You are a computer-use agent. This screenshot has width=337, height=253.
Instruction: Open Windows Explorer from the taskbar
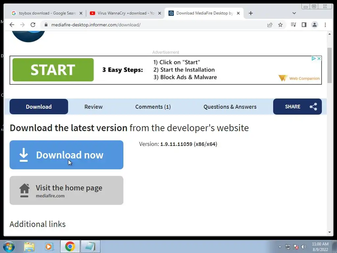point(29,246)
